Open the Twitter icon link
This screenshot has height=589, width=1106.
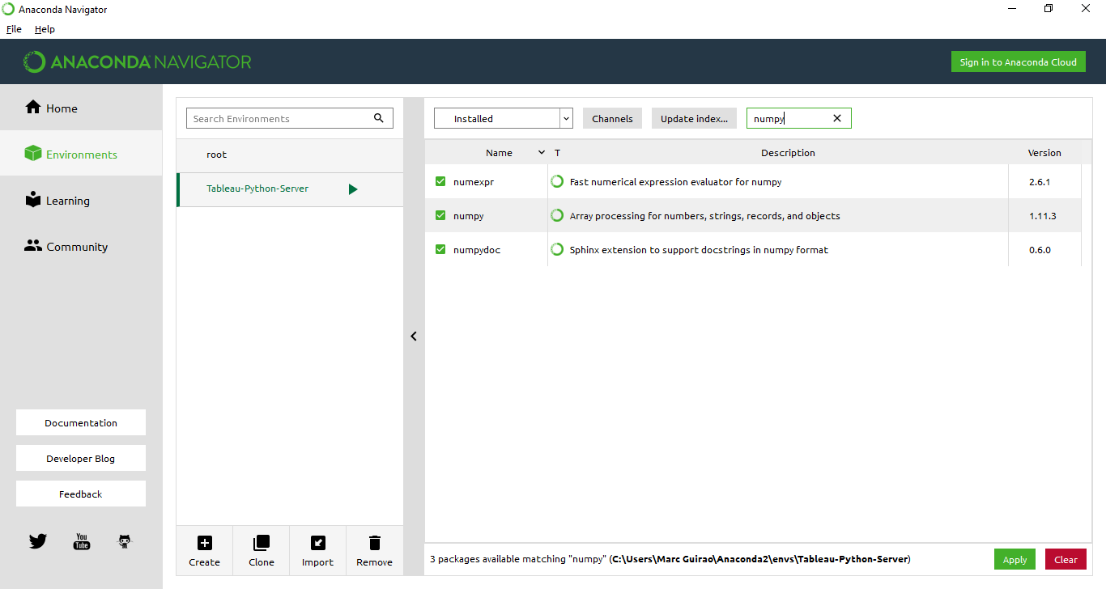[38, 541]
